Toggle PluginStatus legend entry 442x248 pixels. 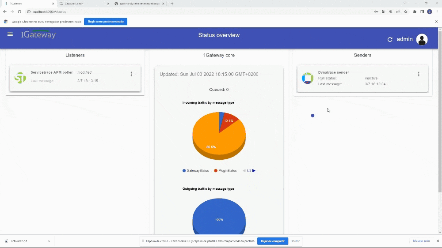225,171
